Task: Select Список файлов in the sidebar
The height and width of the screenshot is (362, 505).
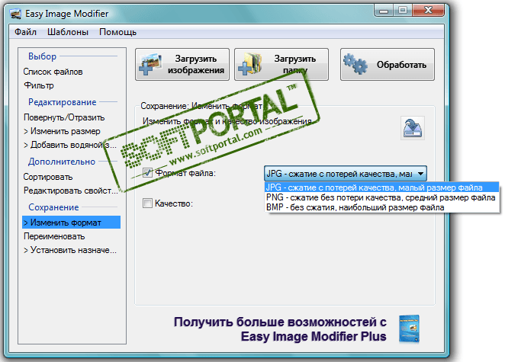Action: tap(53, 72)
